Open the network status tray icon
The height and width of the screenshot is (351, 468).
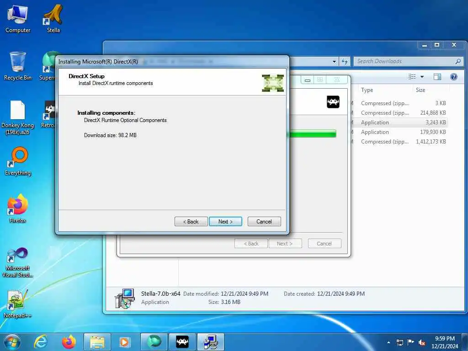click(x=399, y=342)
